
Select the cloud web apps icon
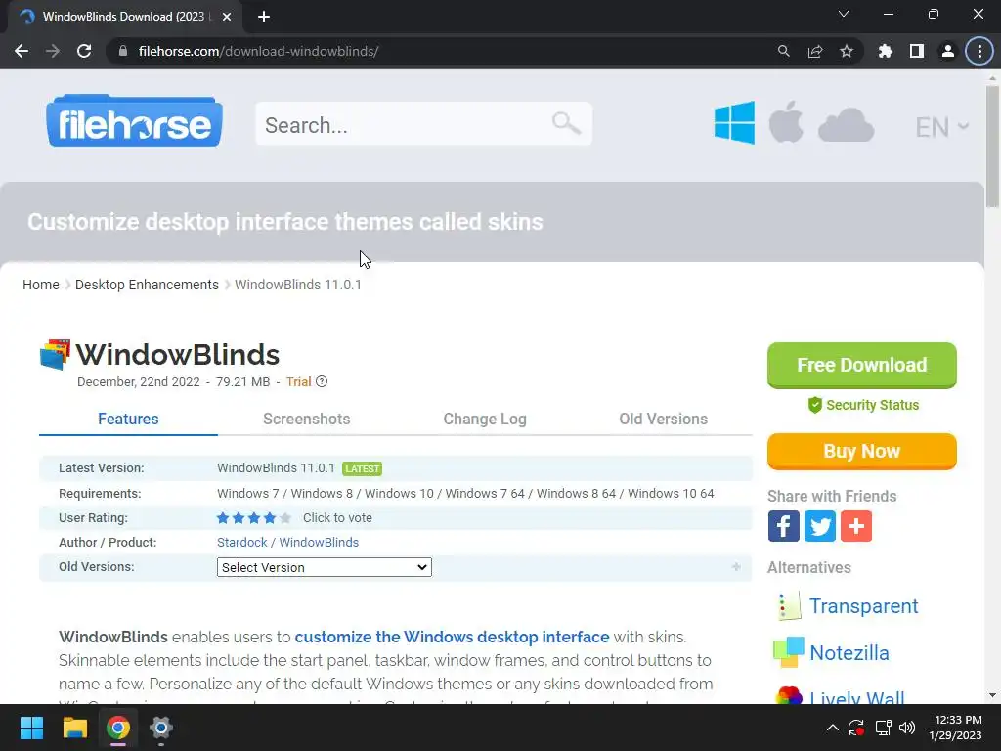pos(846,125)
